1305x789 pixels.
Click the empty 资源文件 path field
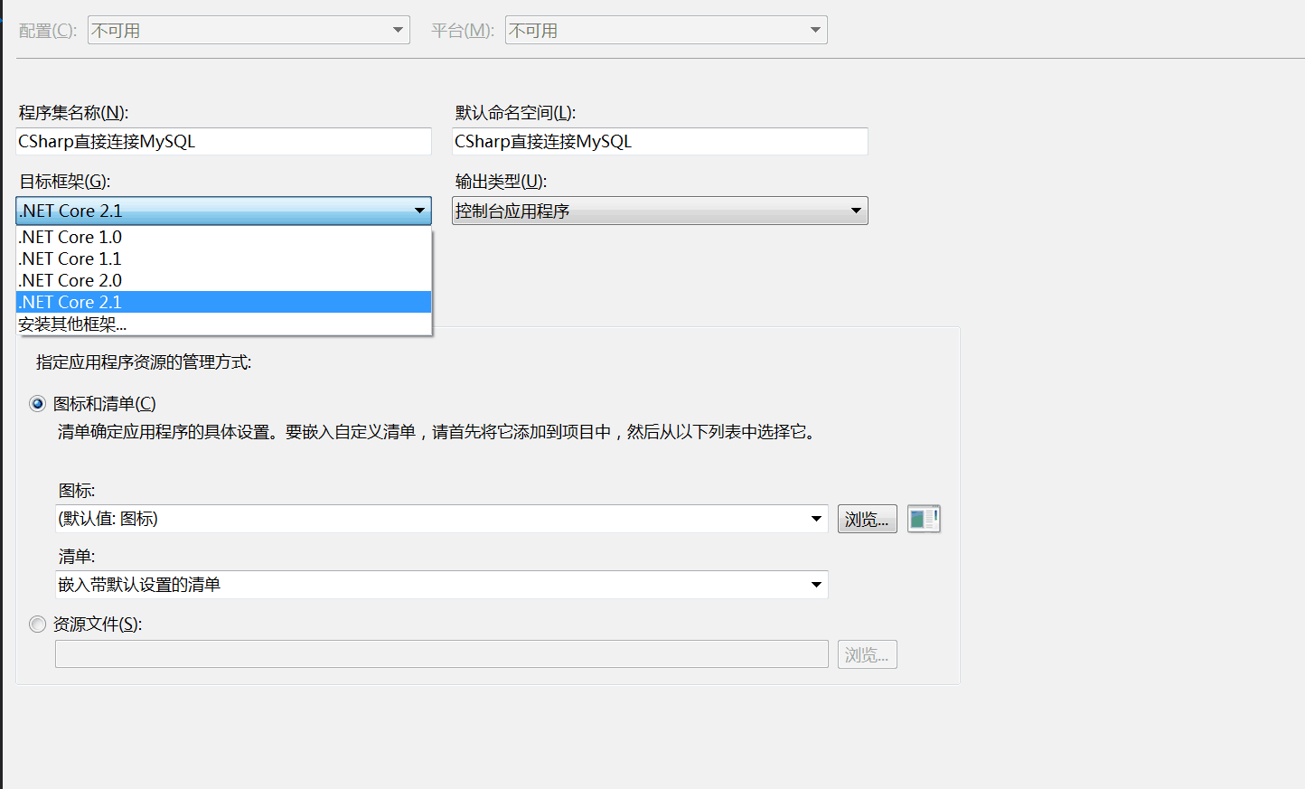pos(442,654)
